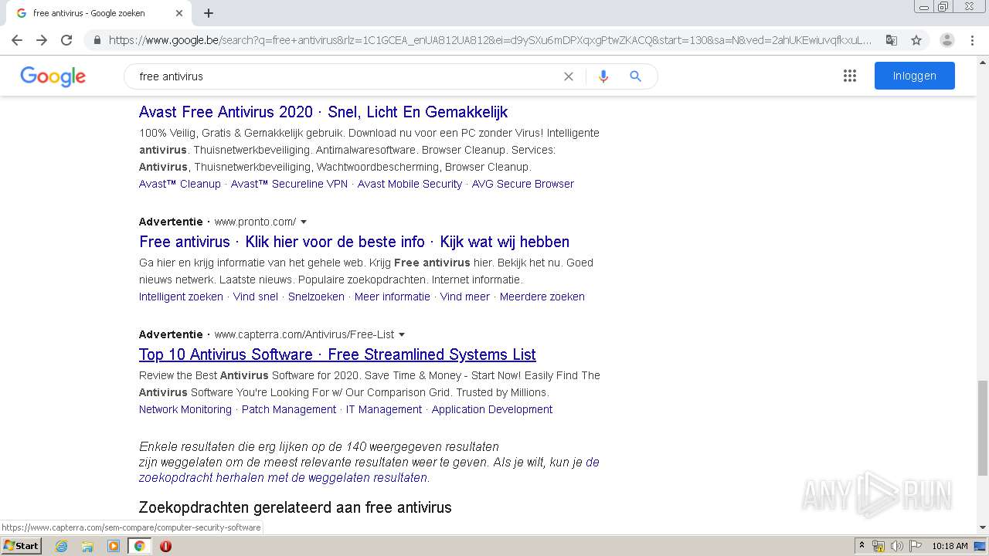The width and height of the screenshot is (989, 556).
Task: Expand dropdown arrow next to capterra.com URL
Action: [x=402, y=334]
